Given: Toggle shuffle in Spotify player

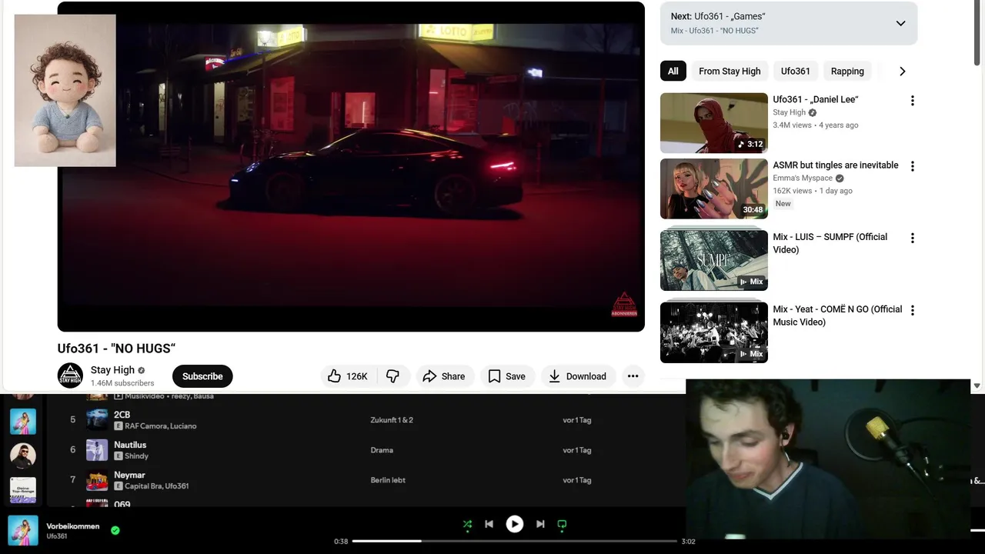Looking at the screenshot, I should pos(467,525).
